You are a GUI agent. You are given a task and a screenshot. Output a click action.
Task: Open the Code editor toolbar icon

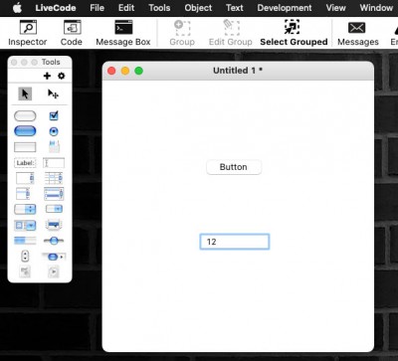coord(72,33)
